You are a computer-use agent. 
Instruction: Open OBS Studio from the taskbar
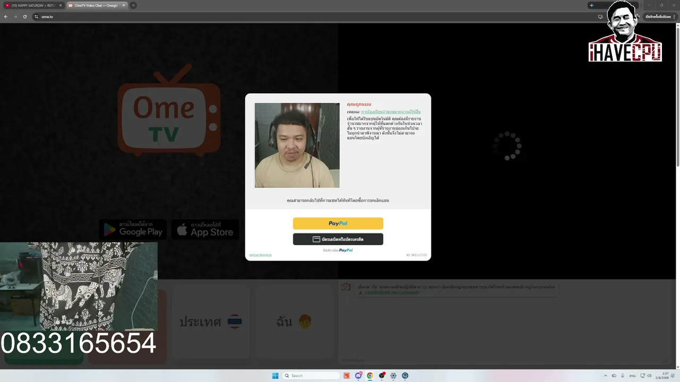[x=381, y=376]
